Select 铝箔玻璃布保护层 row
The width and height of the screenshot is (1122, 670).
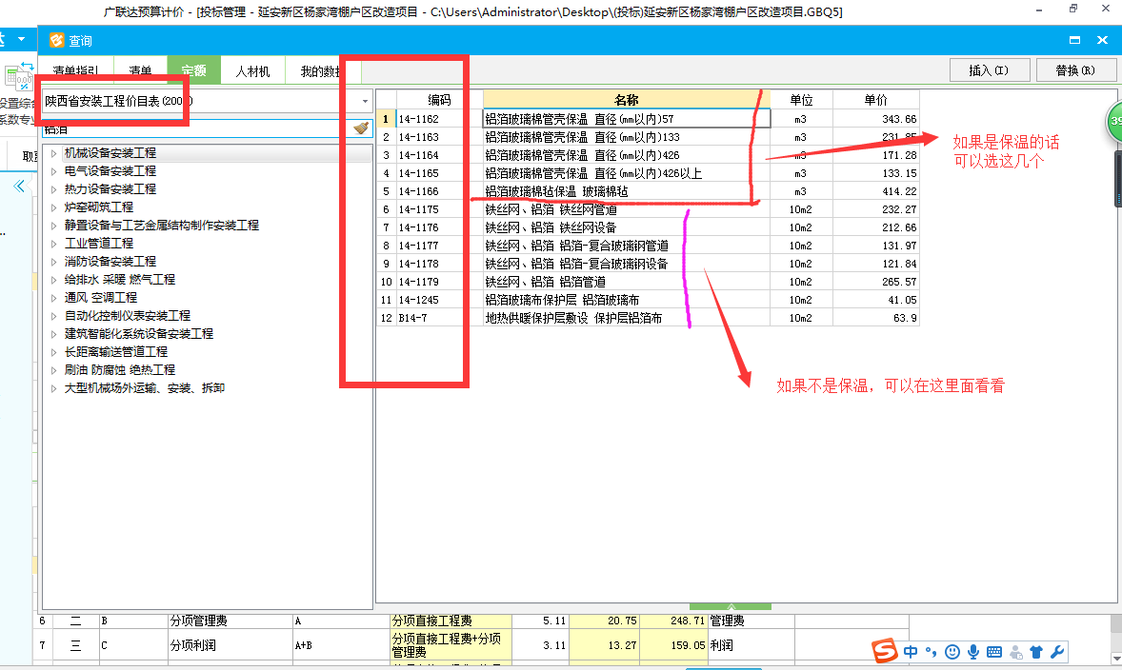pyautogui.click(x=648, y=300)
